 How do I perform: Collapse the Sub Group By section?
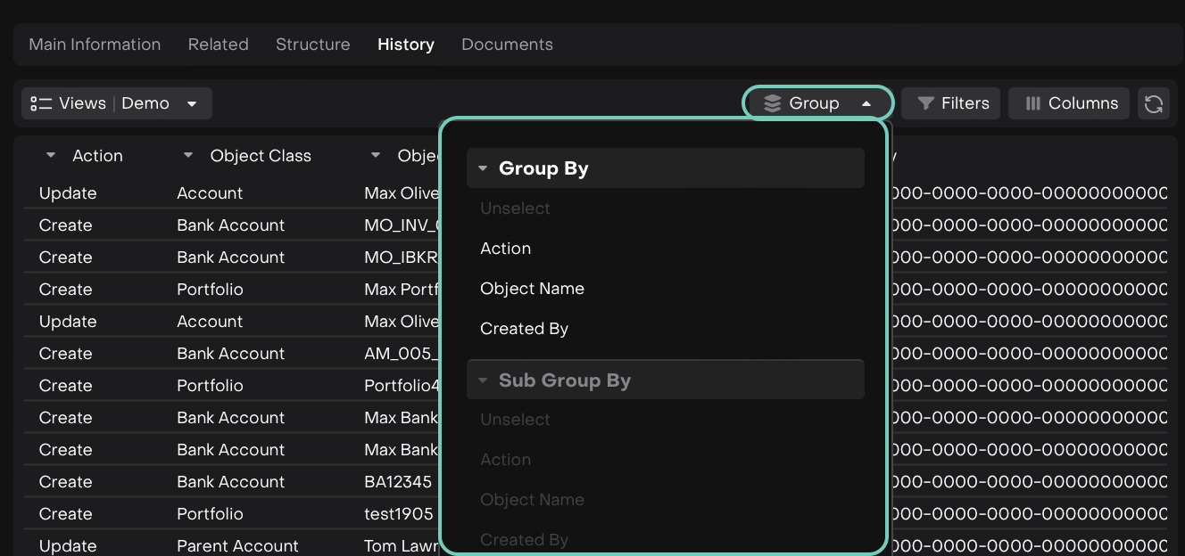click(483, 380)
